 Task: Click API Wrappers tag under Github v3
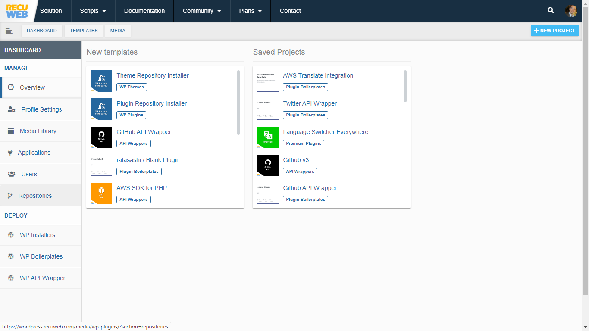tap(300, 172)
